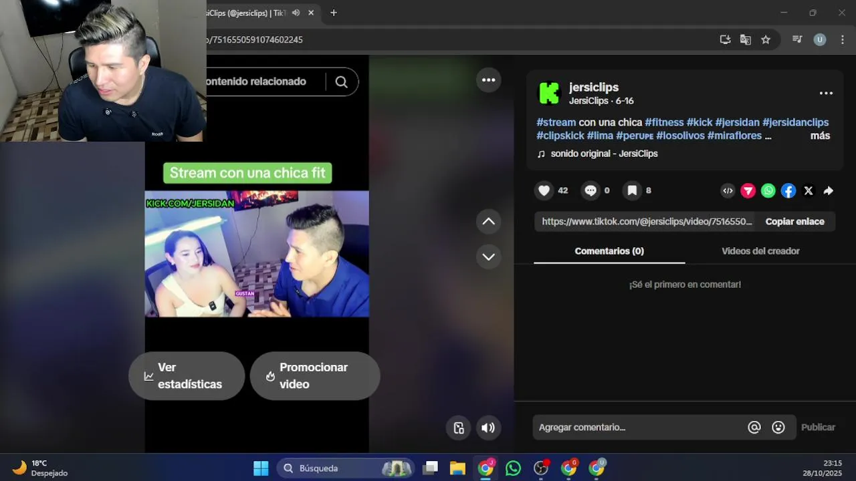Image resolution: width=856 pixels, height=481 pixels.
Task: Click the search magnifier icon
Action: coord(342,82)
